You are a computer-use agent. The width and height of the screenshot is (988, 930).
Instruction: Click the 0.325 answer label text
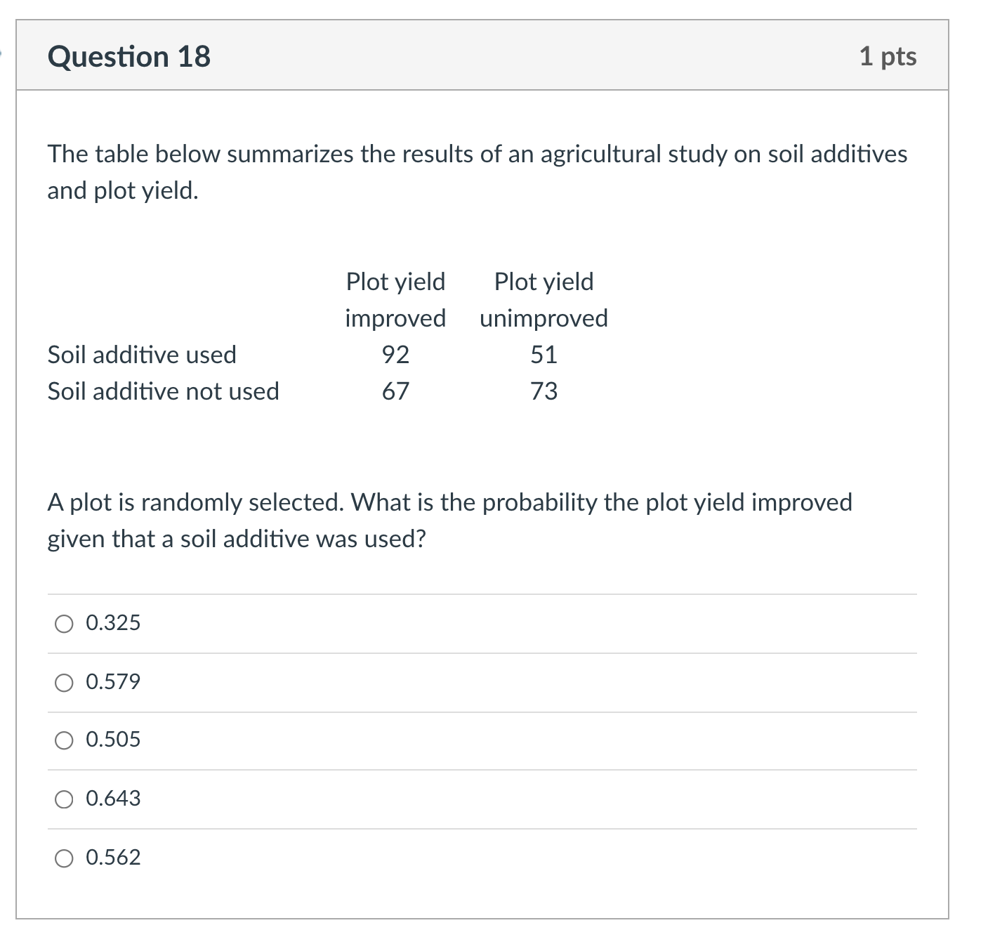click(x=112, y=622)
